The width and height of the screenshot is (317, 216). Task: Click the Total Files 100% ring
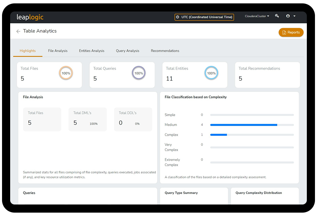click(x=66, y=73)
